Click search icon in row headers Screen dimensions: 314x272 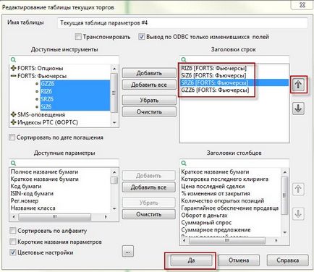184,59
